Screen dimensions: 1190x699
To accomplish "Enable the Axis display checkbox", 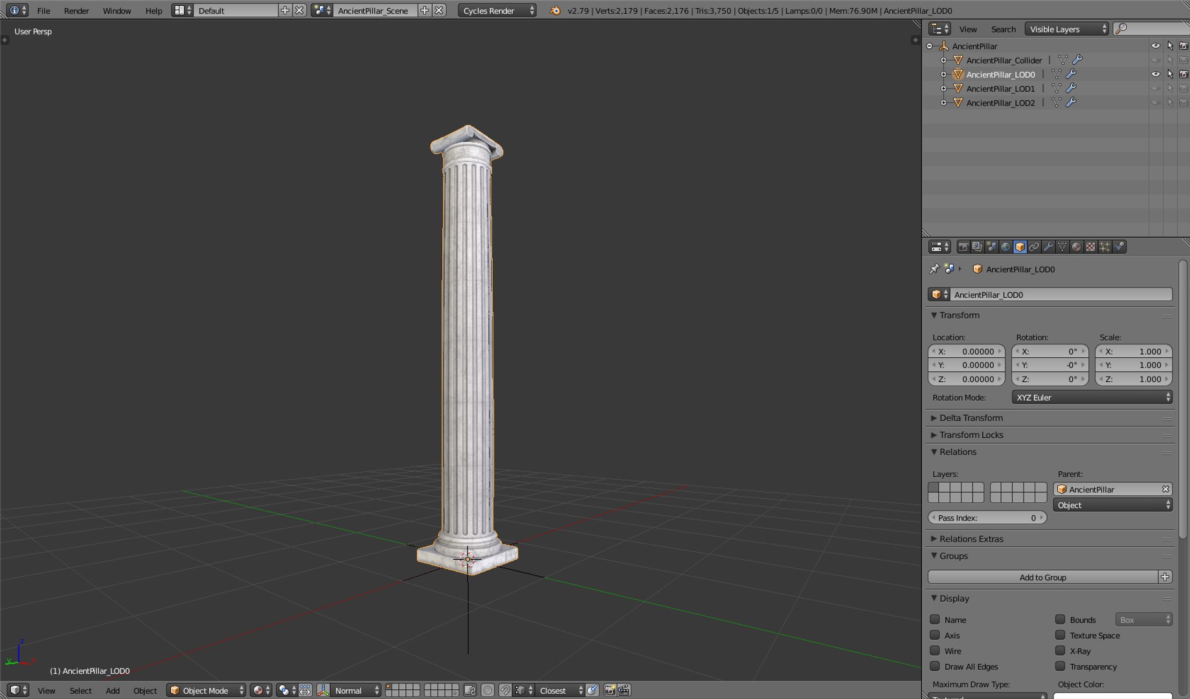I will 935,635.
